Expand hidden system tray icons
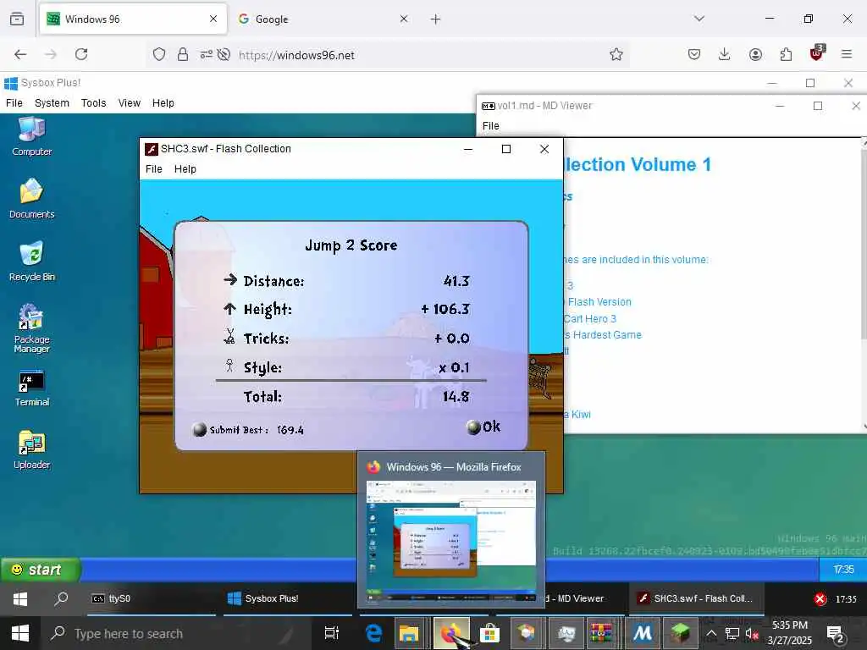The image size is (867, 650). point(711,633)
